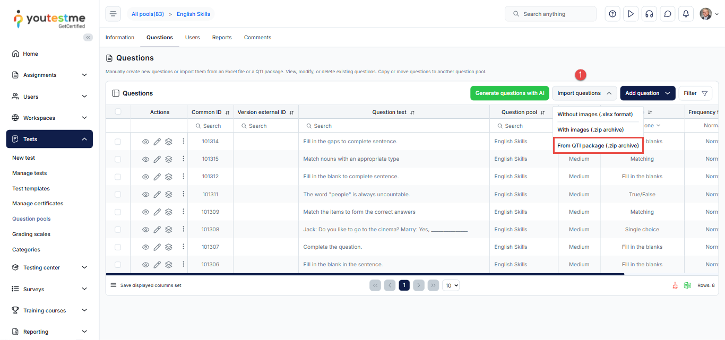Image resolution: width=725 pixels, height=340 pixels.
Task: Click the play tutorial icon in header
Action: (x=631, y=14)
